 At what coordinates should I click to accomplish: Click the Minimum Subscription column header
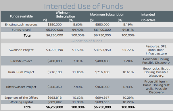tap(66, 15)
